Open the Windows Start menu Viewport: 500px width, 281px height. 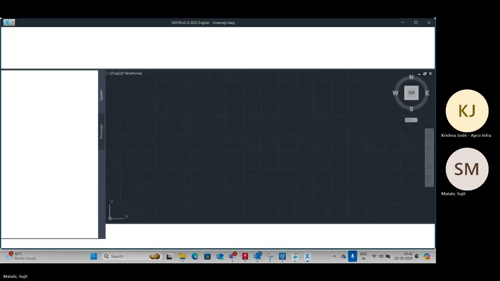point(94,256)
